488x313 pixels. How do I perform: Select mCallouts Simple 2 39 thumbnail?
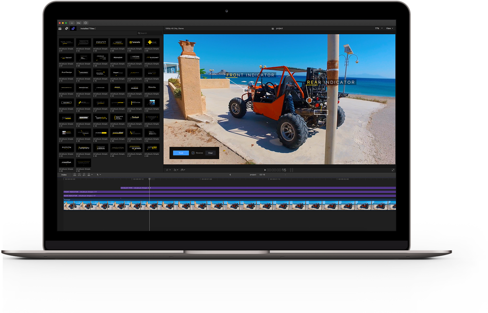pyautogui.click(x=101, y=133)
